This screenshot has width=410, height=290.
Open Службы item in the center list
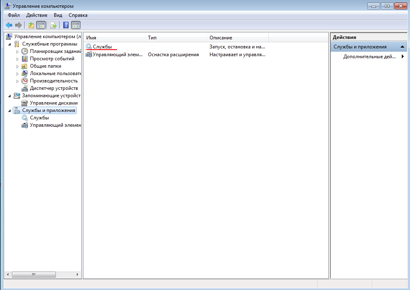(x=102, y=47)
